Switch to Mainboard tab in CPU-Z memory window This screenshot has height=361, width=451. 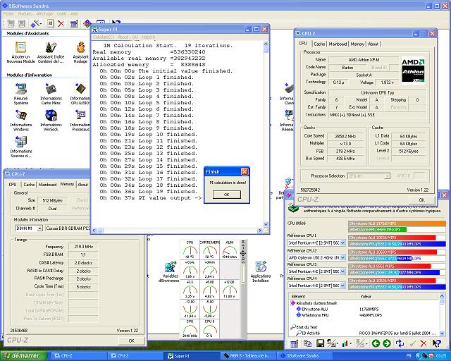47,185
